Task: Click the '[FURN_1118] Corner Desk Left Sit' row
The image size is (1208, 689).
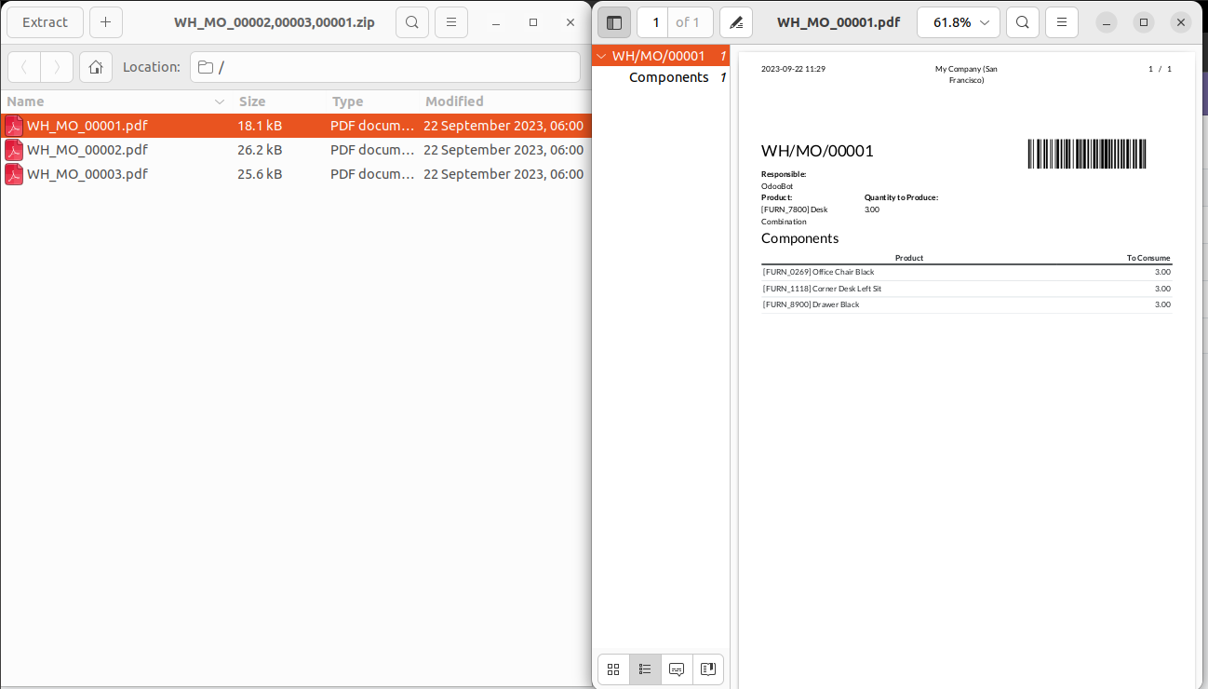Action: click(966, 289)
